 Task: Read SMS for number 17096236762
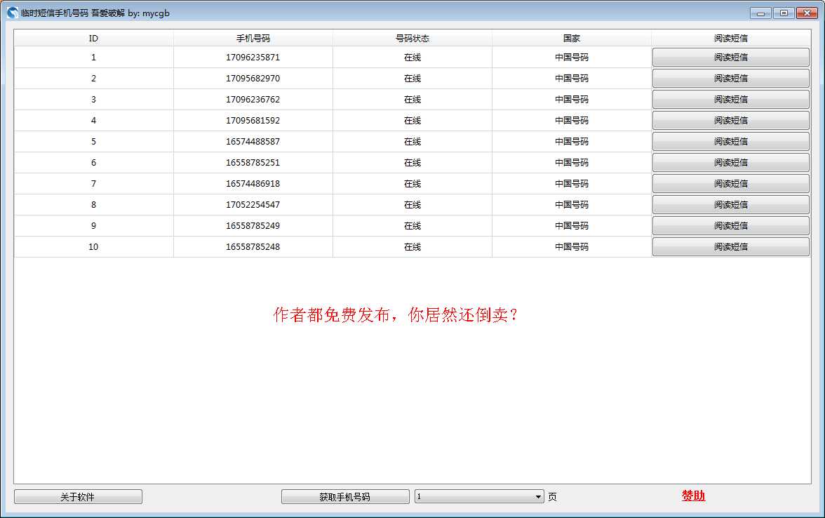pyautogui.click(x=731, y=100)
